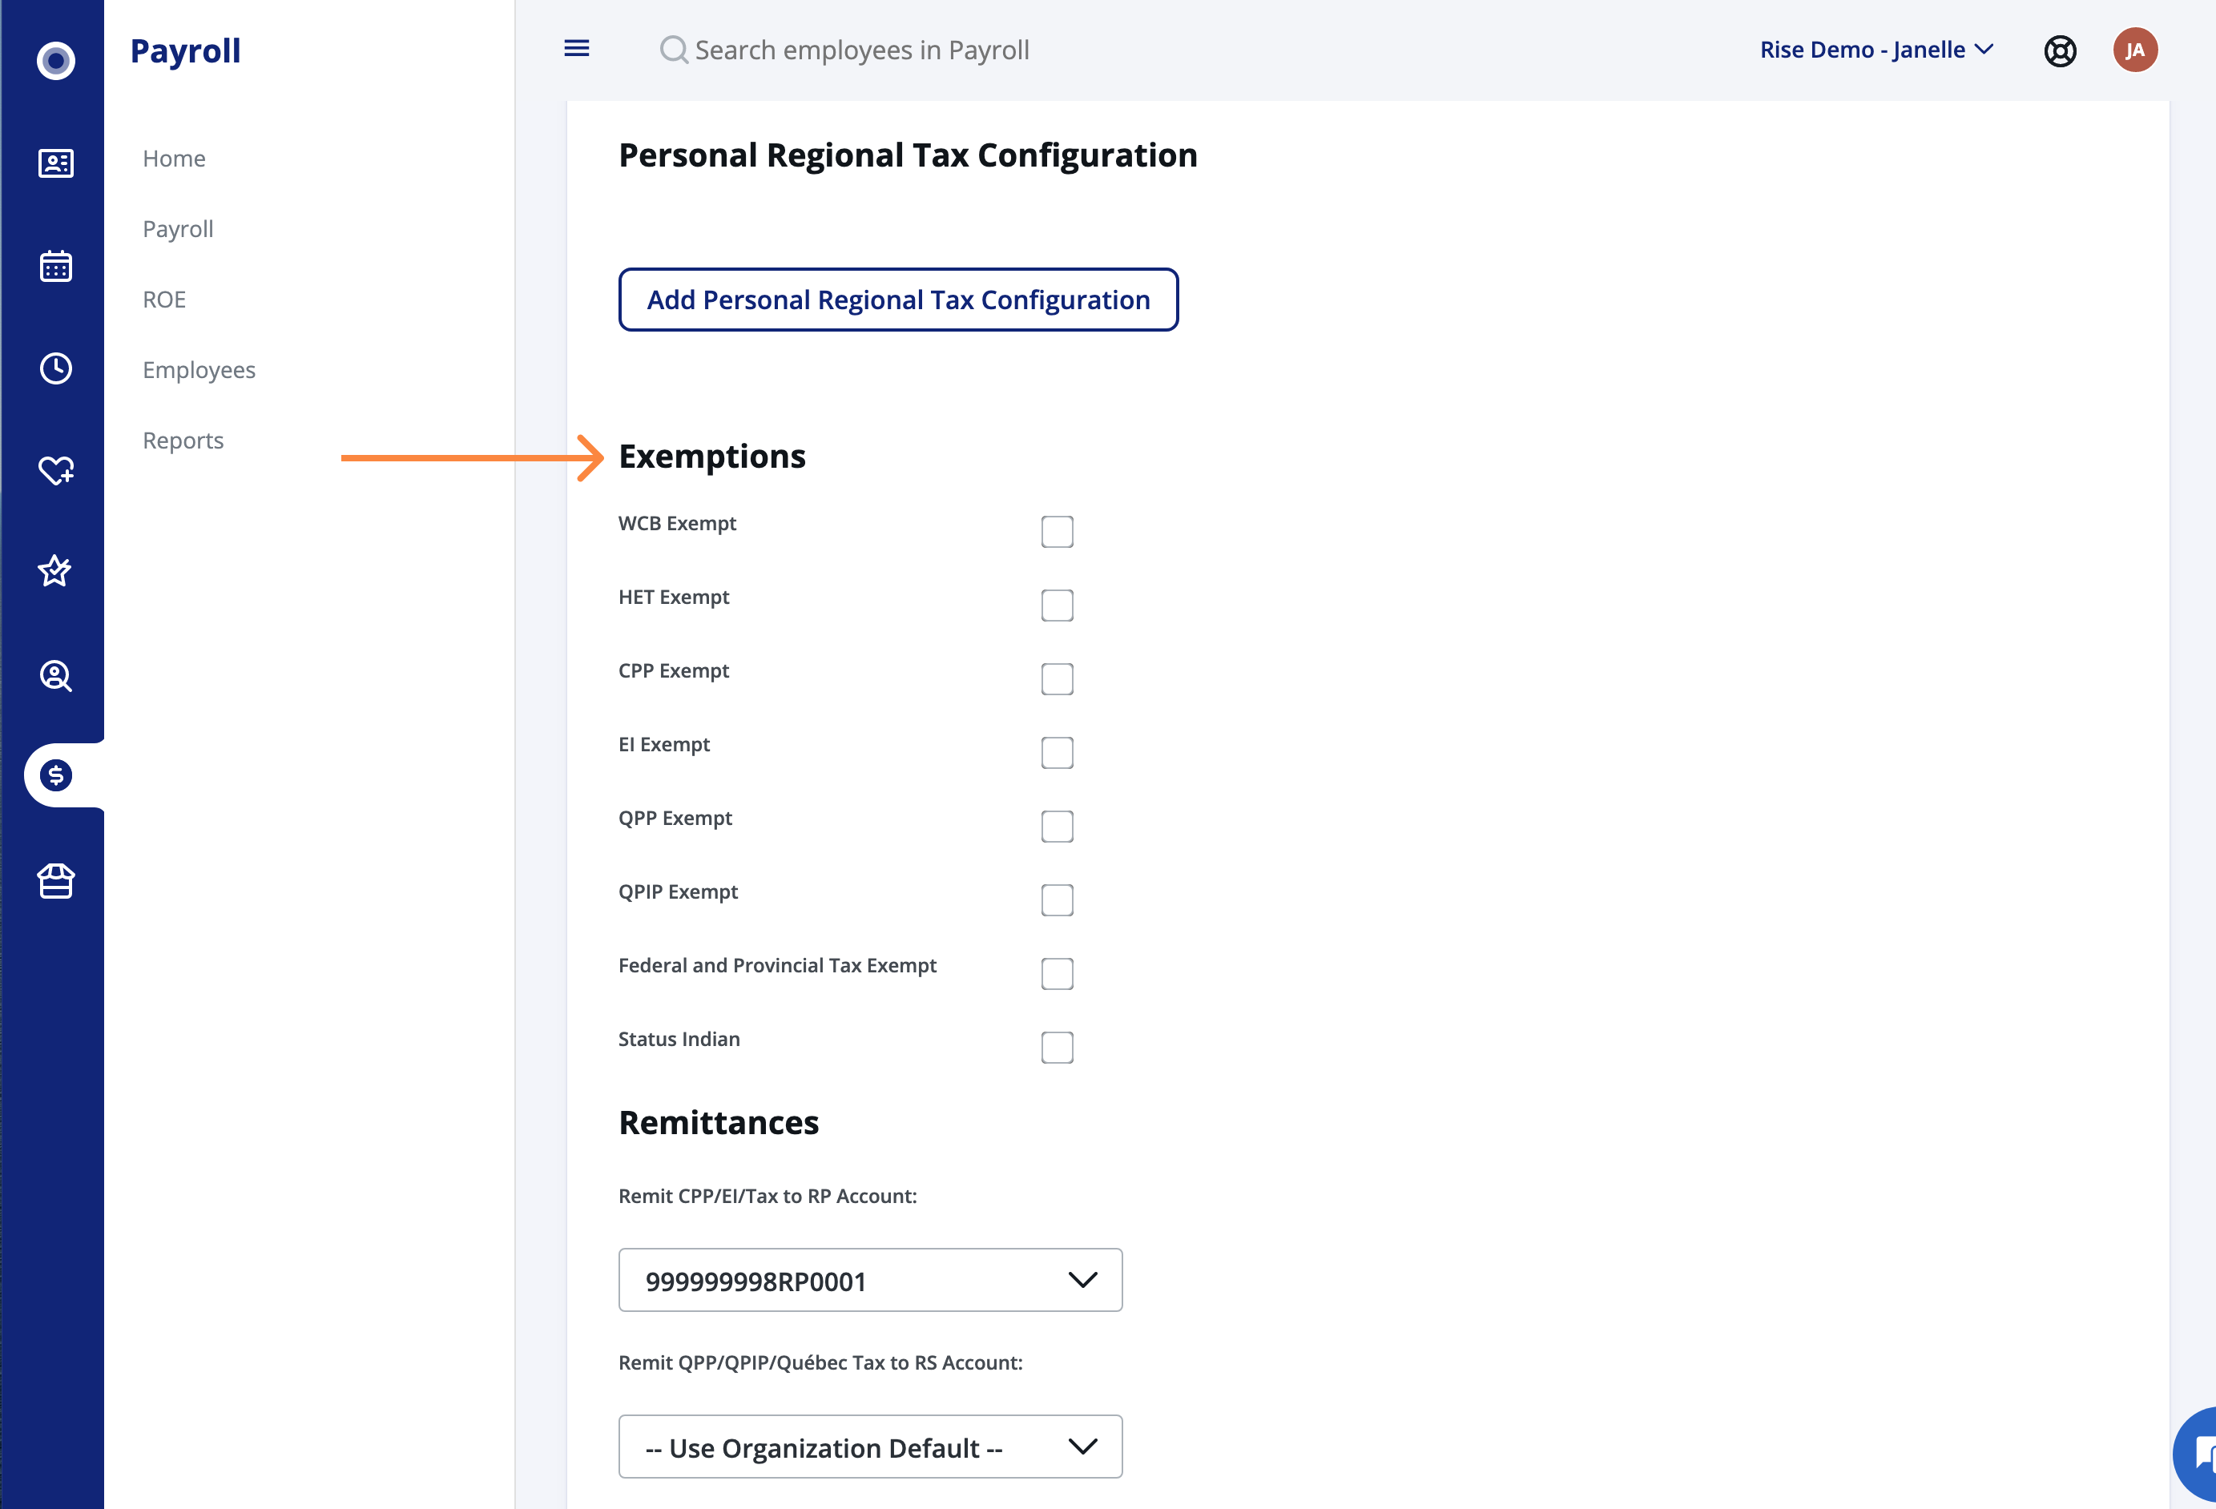This screenshot has height=1509, width=2216.
Task: Open the recruiting person-search icon
Action: (55, 675)
